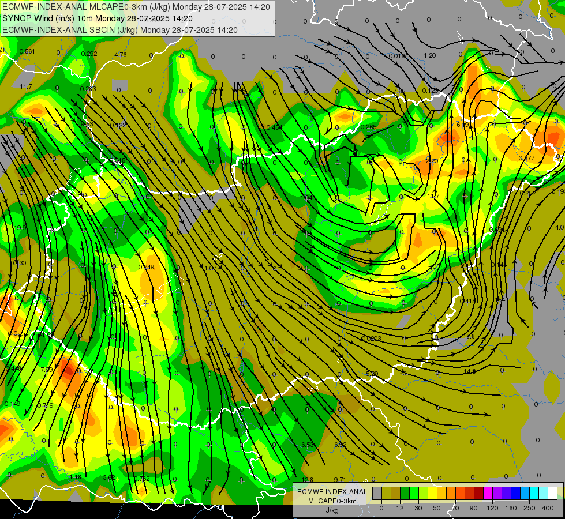Click the '3.62' value on the map
The image size is (565, 519).
tap(109, 478)
